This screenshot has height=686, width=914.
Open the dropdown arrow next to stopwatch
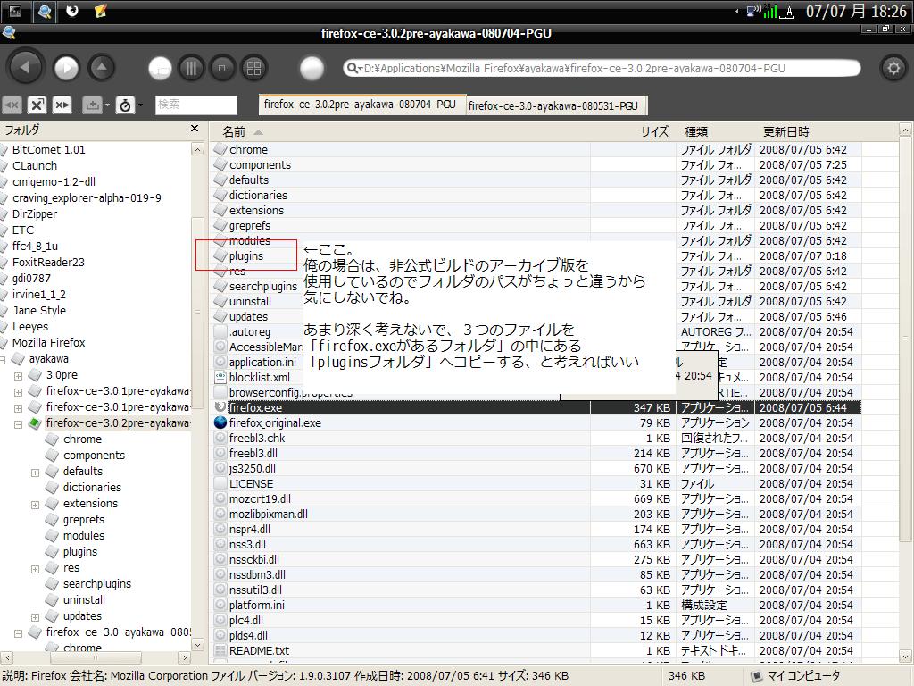coord(140,105)
